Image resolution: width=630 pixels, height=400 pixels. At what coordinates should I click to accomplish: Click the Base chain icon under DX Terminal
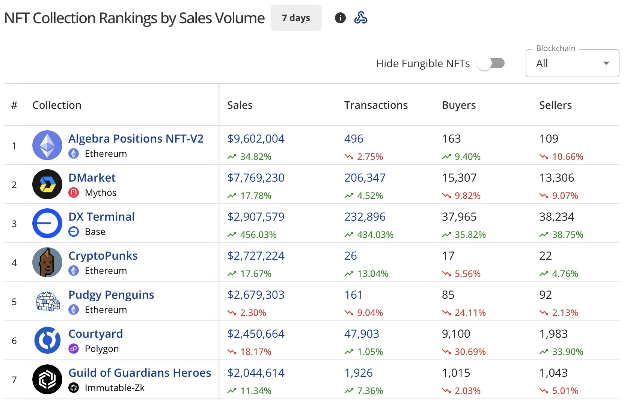[x=74, y=232]
